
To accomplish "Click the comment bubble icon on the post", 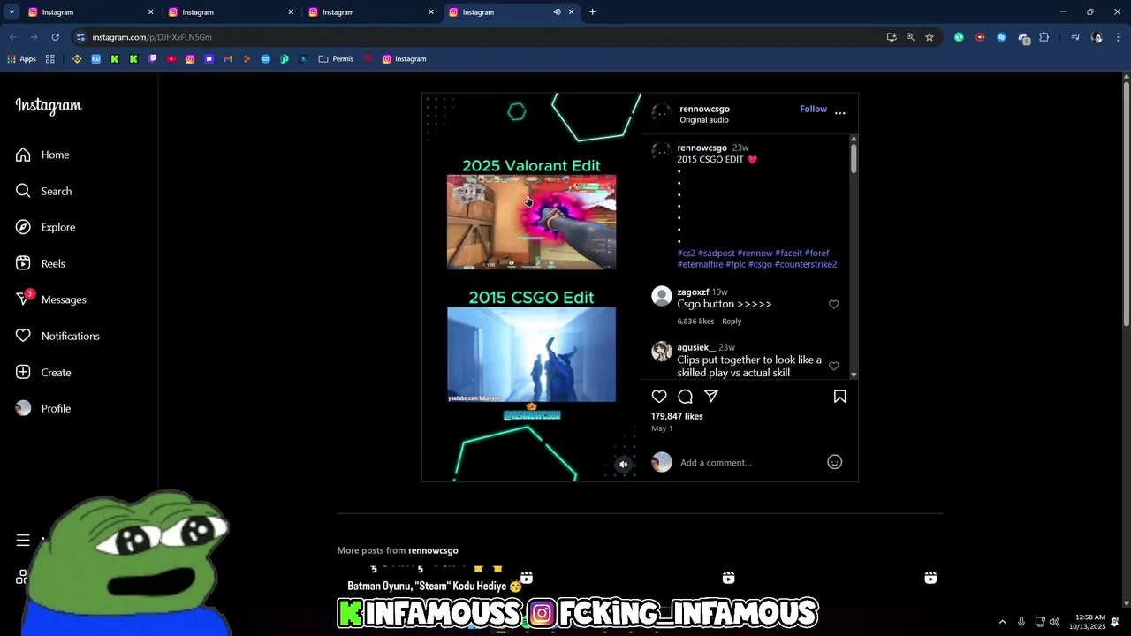I will point(685,397).
